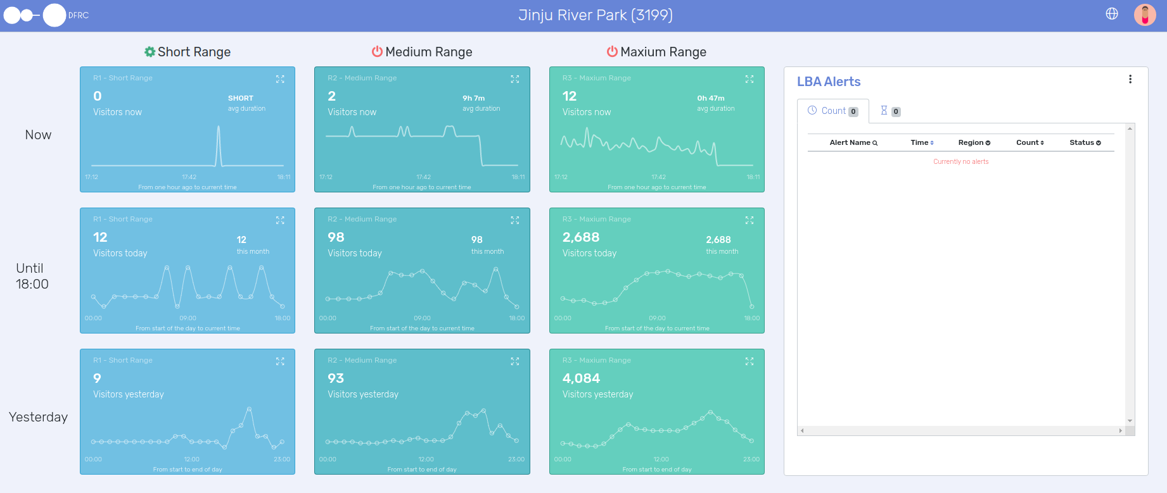The image size is (1167, 493).
Task: Search by Alert Name column icon
Action: (875, 143)
